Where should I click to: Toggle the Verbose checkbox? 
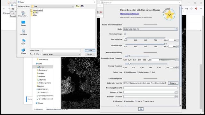(125, 106)
